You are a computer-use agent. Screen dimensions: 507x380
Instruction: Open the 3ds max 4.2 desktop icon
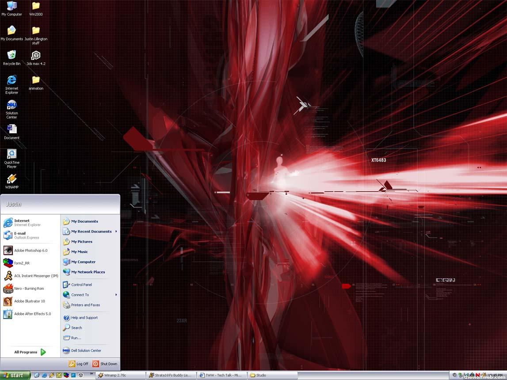click(x=36, y=56)
